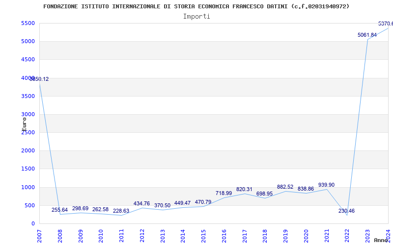The image size is (393, 245).
Task: Click the 2020 x-axis year label
Action: click(306, 236)
